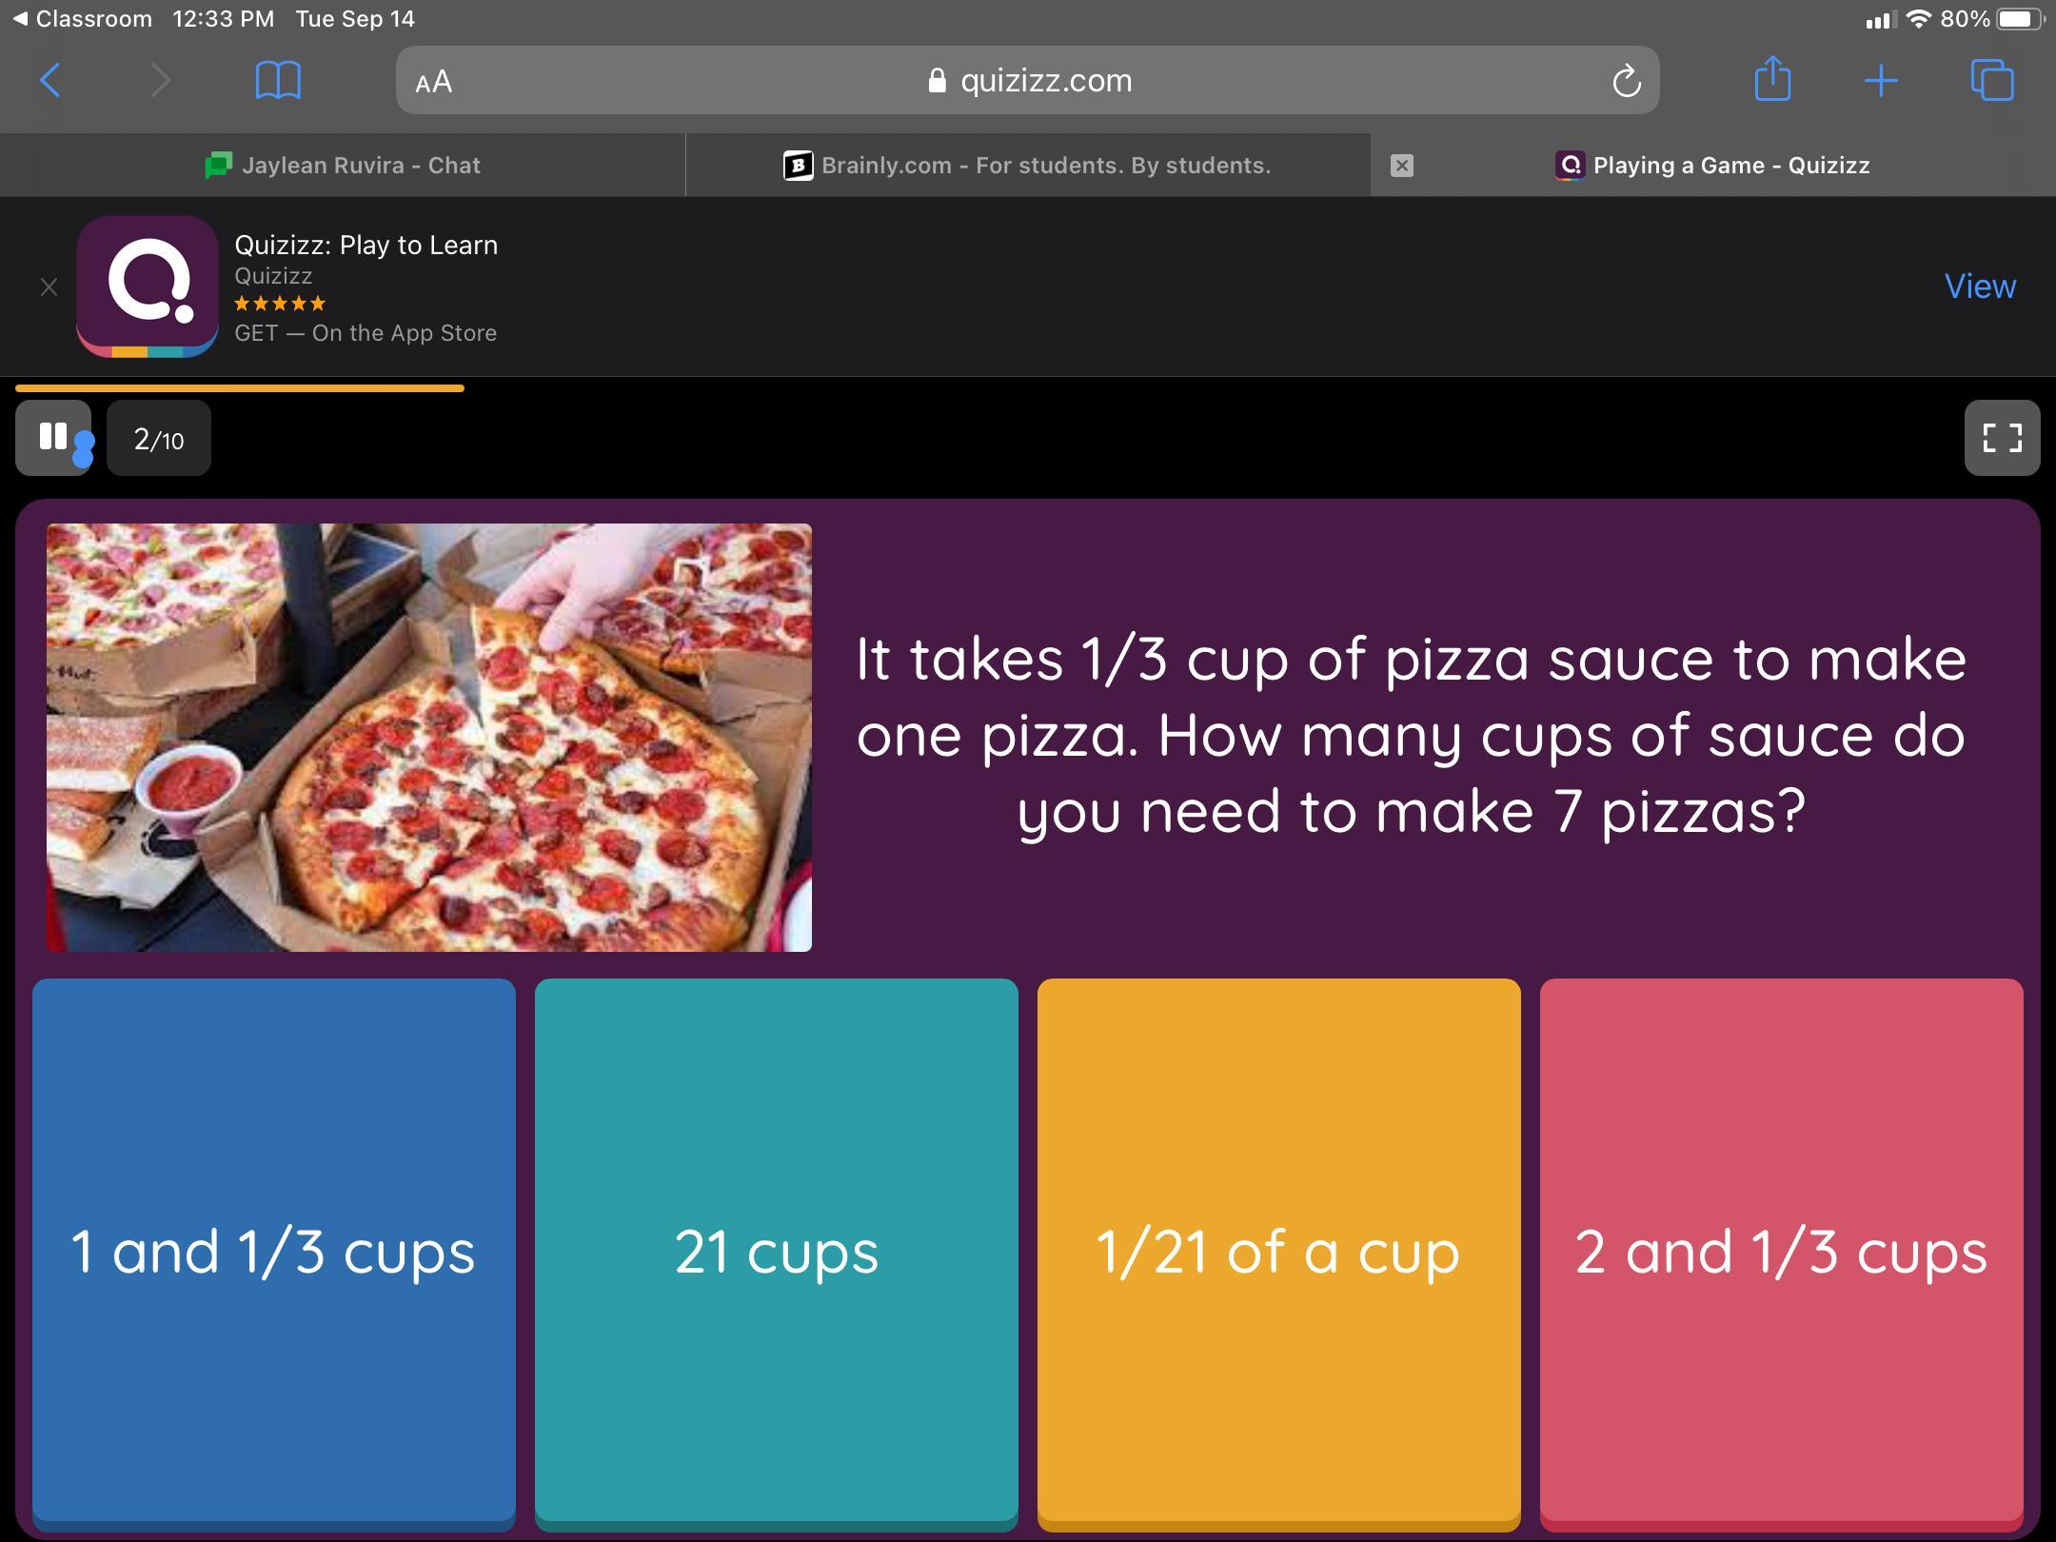Screen dimensions: 2056x1542
Task: Switch to the Brainly.com tab
Action: [1027, 166]
